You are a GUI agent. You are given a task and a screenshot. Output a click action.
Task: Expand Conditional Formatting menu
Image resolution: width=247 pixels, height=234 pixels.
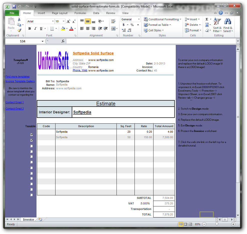[162, 19]
